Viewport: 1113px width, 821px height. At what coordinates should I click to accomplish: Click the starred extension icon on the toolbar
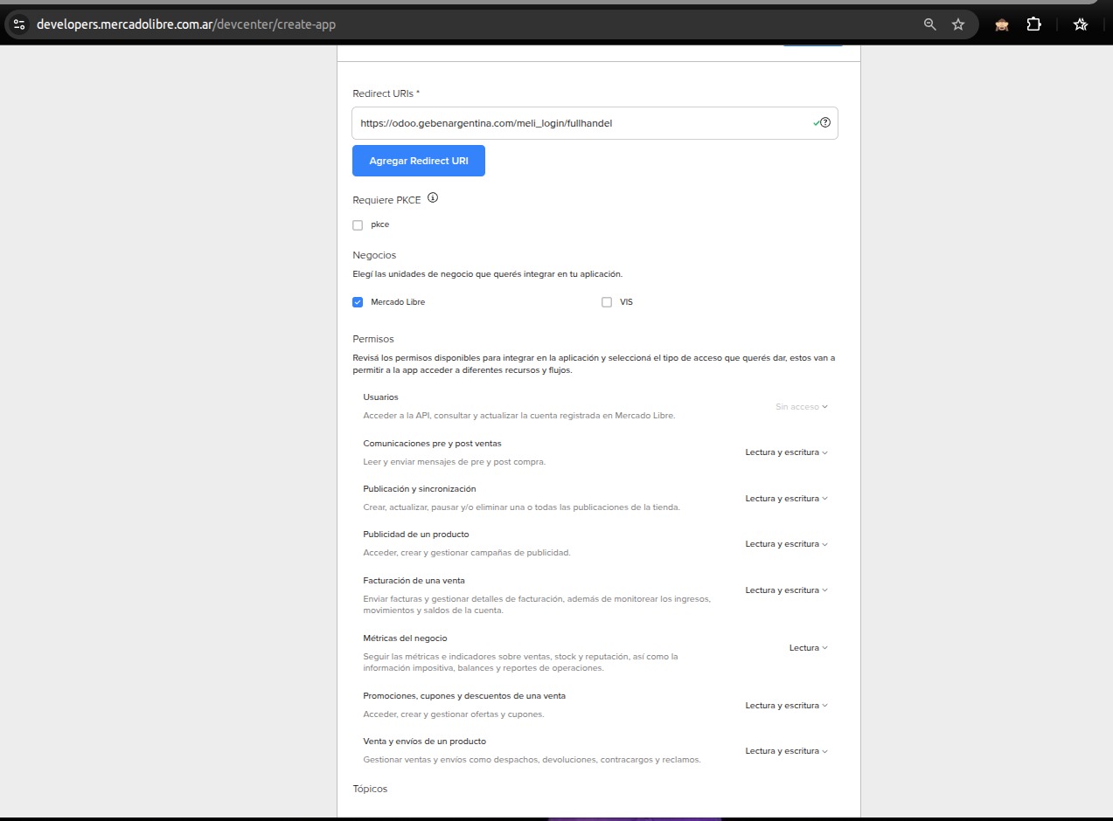tap(1080, 24)
